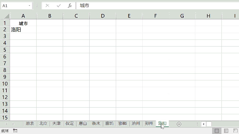This screenshot has height=134, width=239.
Task: Click the macro recording status bar icon
Action: click(15, 131)
